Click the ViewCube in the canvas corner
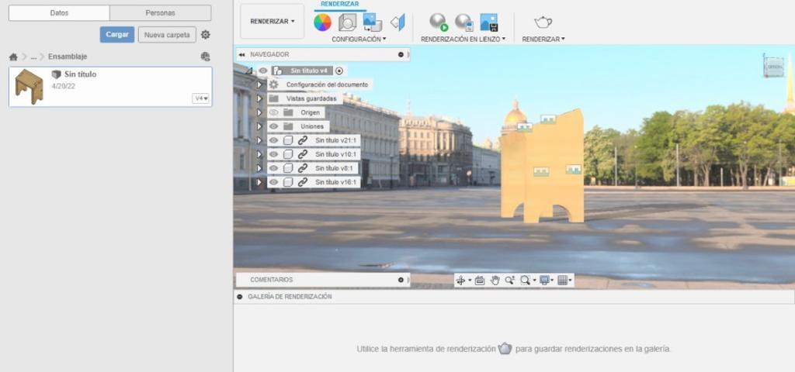795x372 pixels. click(x=774, y=67)
